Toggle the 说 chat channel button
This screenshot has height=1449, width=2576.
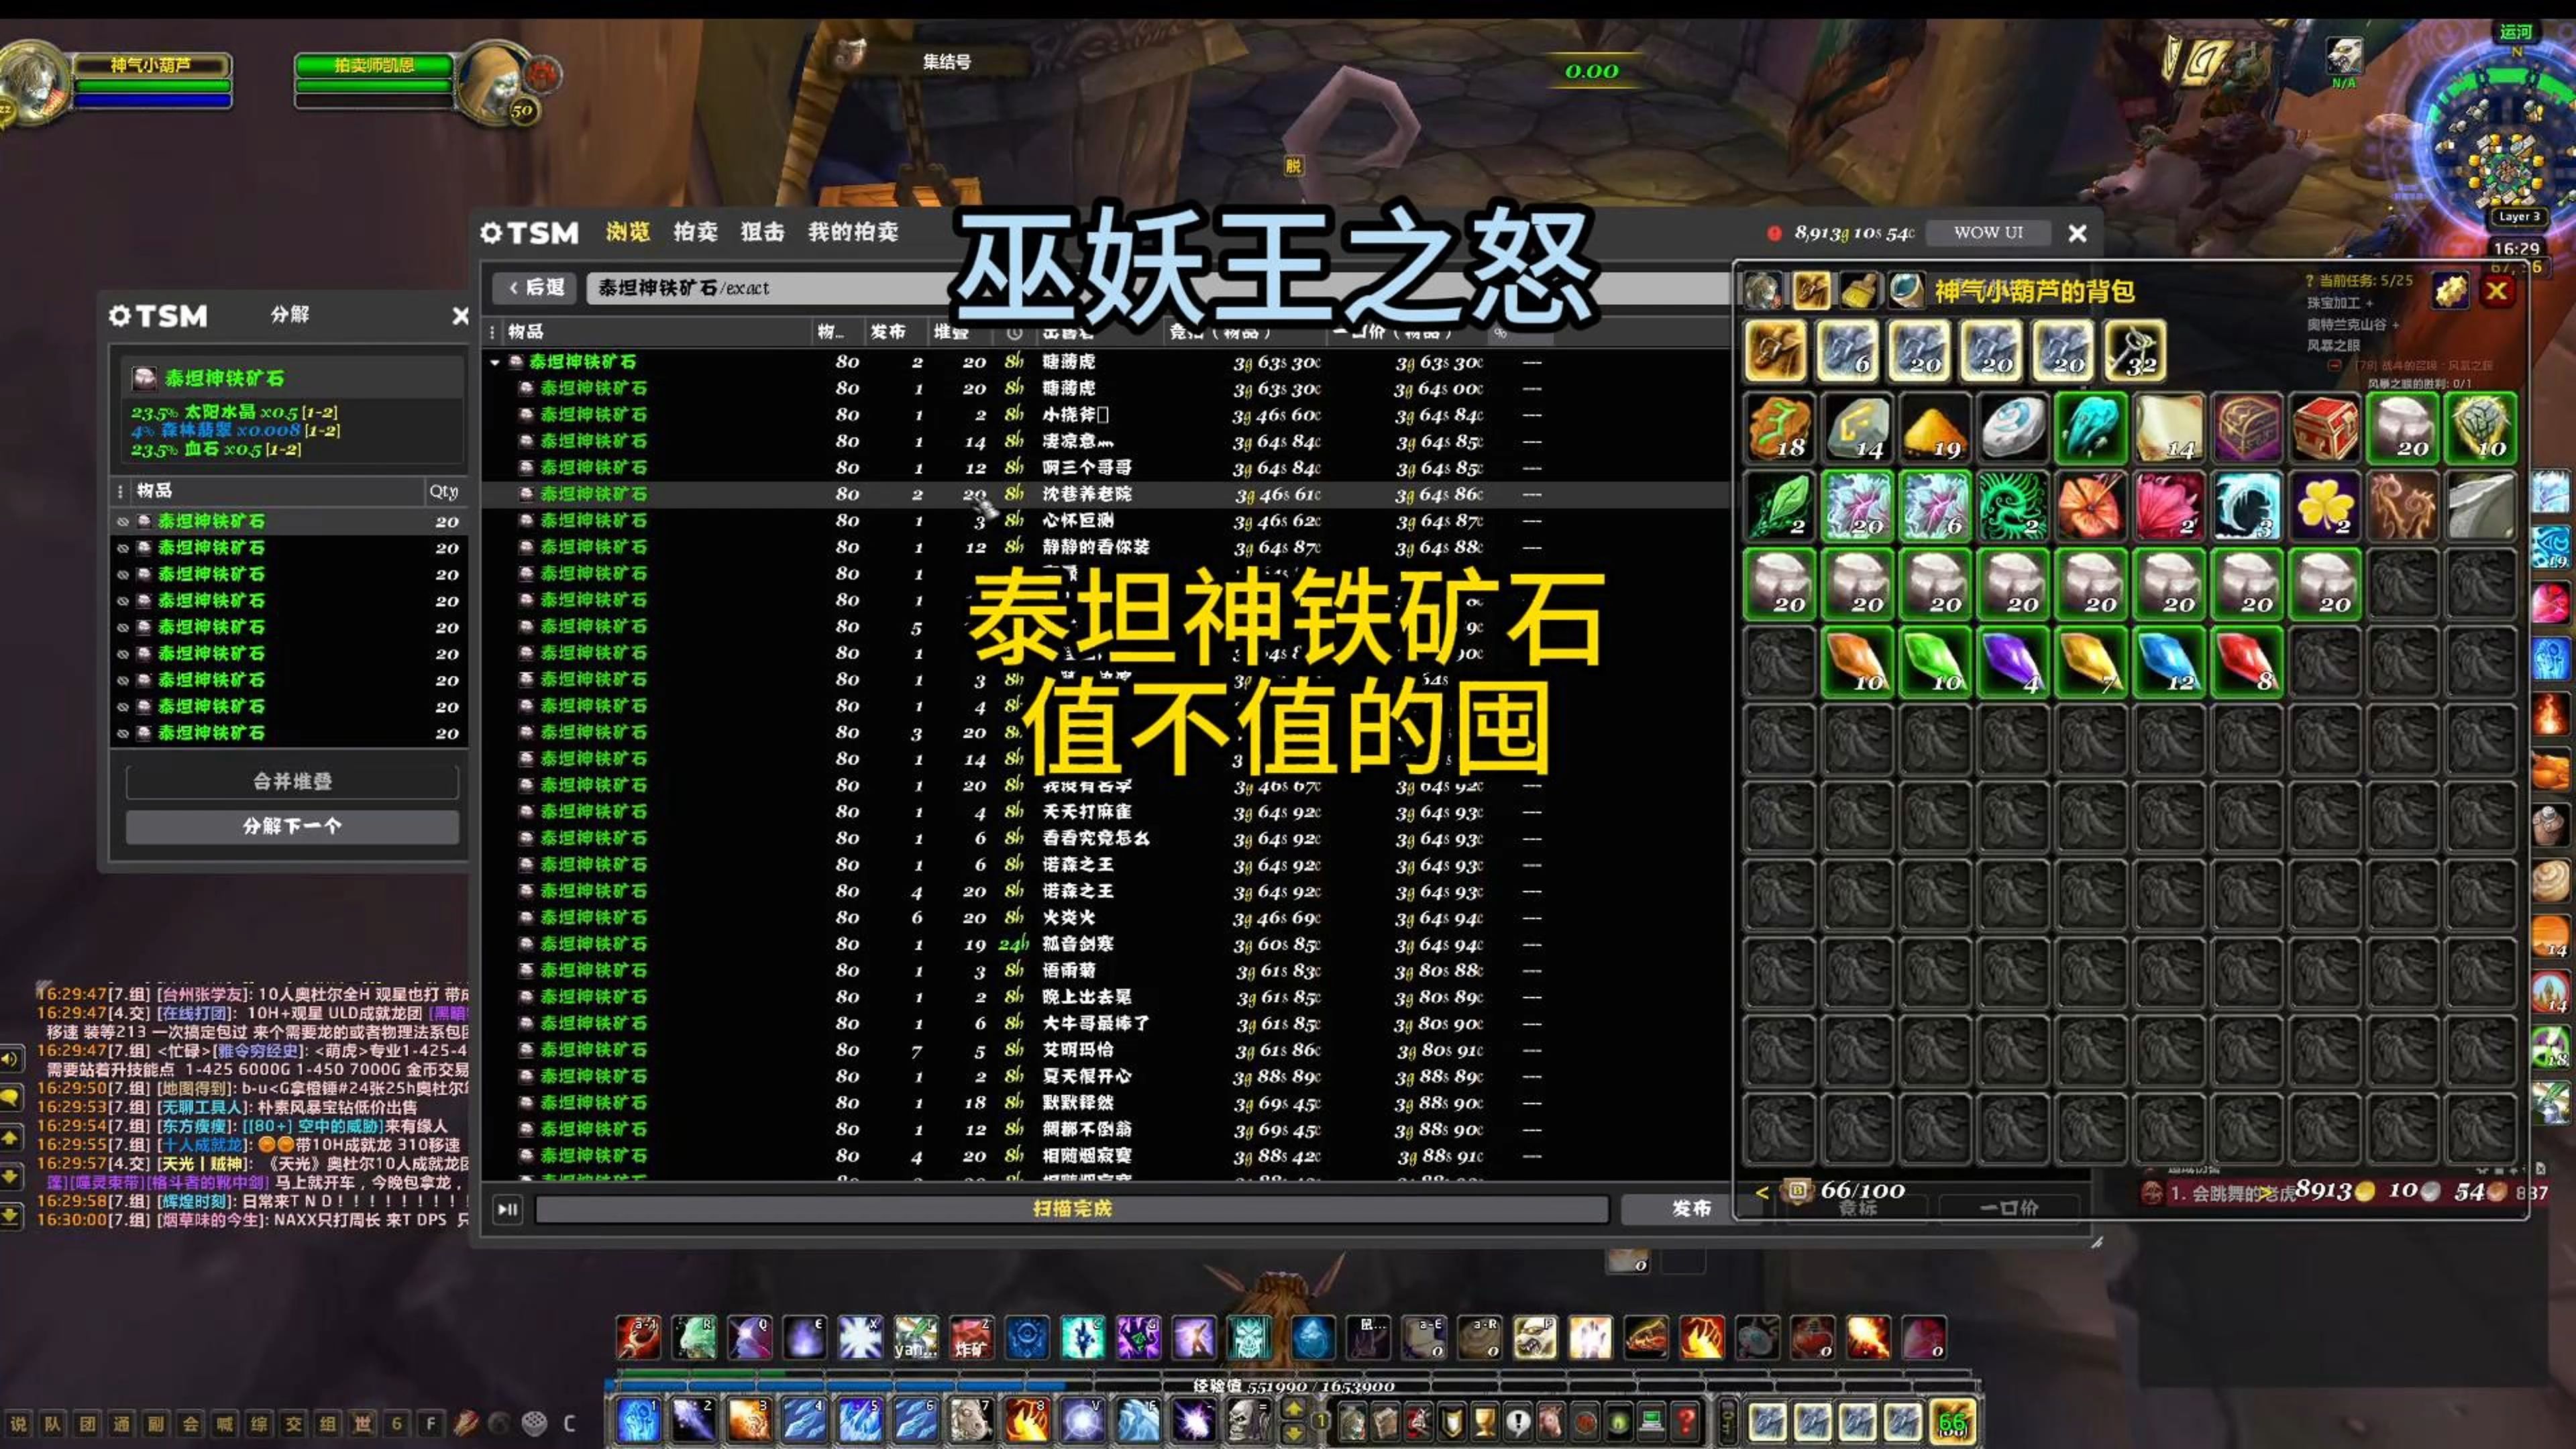pos(19,1423)
